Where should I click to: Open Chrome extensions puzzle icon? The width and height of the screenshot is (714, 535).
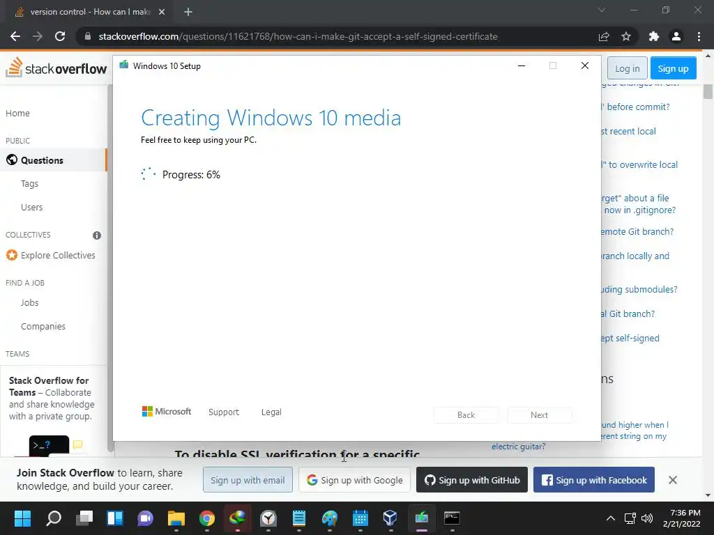(654, 36)
